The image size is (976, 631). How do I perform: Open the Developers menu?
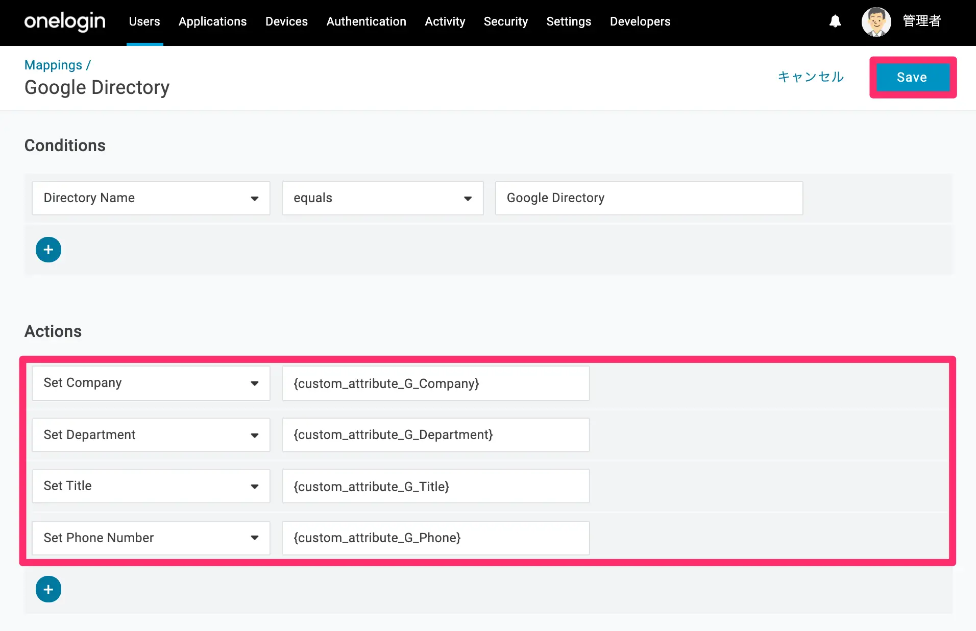[x=640, y=21]
